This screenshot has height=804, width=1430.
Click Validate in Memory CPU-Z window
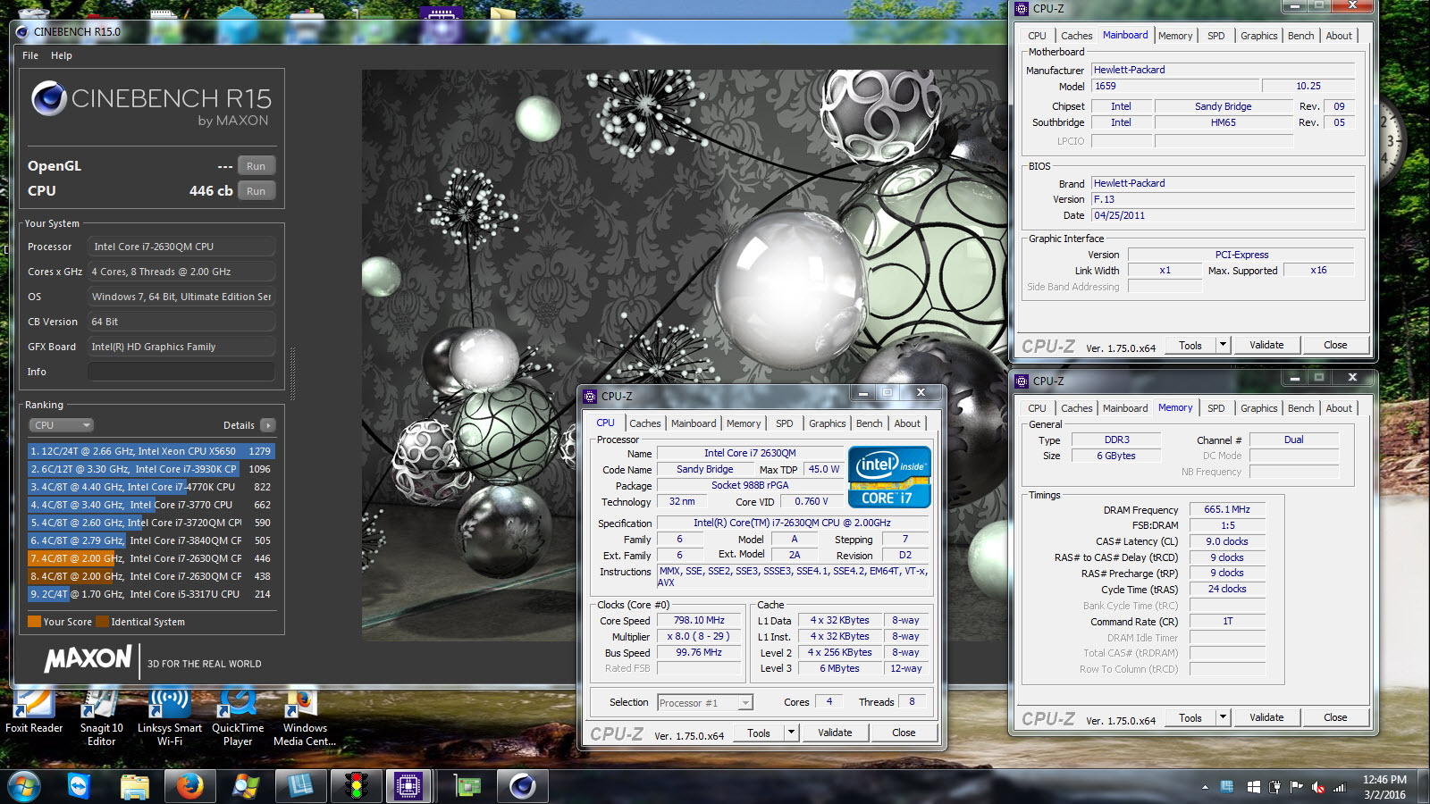tap(1266, 717)
